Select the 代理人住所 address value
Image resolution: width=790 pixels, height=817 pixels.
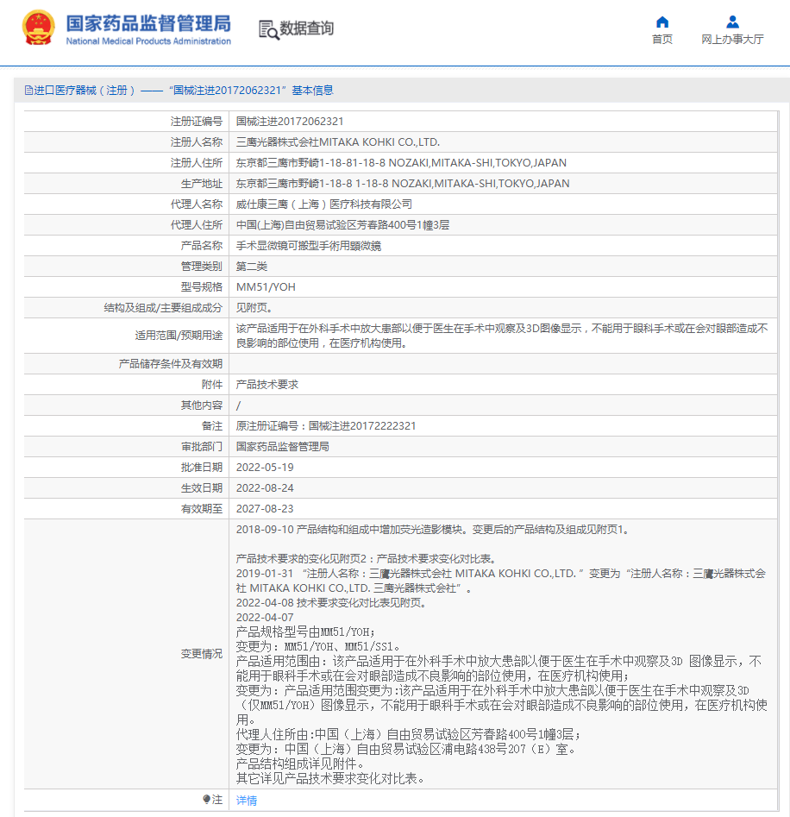click(342, 225)
